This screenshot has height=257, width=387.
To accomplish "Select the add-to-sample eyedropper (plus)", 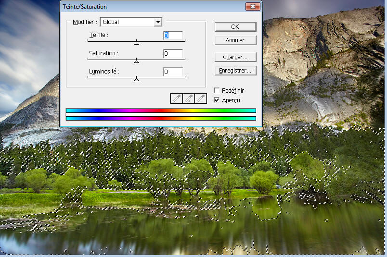I will point(189,98).
